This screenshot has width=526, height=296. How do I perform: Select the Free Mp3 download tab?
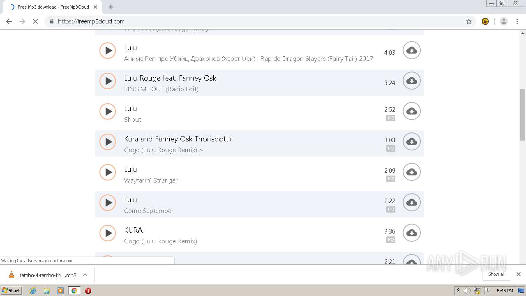[x=53, y=7]
